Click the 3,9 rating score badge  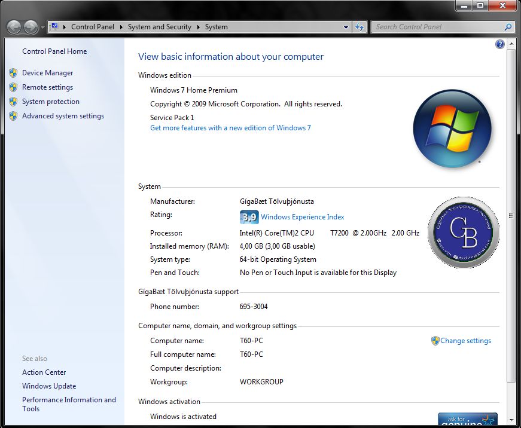coord(249,217)
